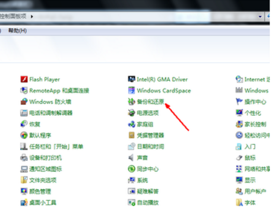Open the Windows CardSpace text link
The height and width of the screenshot is (212, 271).
(x=164, y=90)
